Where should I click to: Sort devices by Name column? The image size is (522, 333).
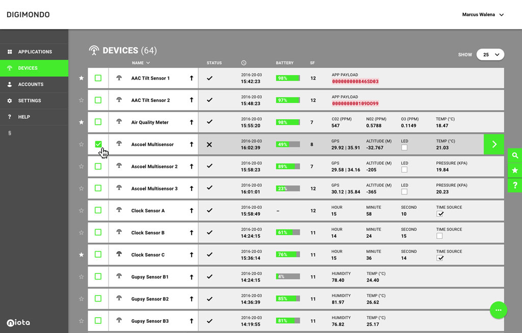click(x=141, y=63)
